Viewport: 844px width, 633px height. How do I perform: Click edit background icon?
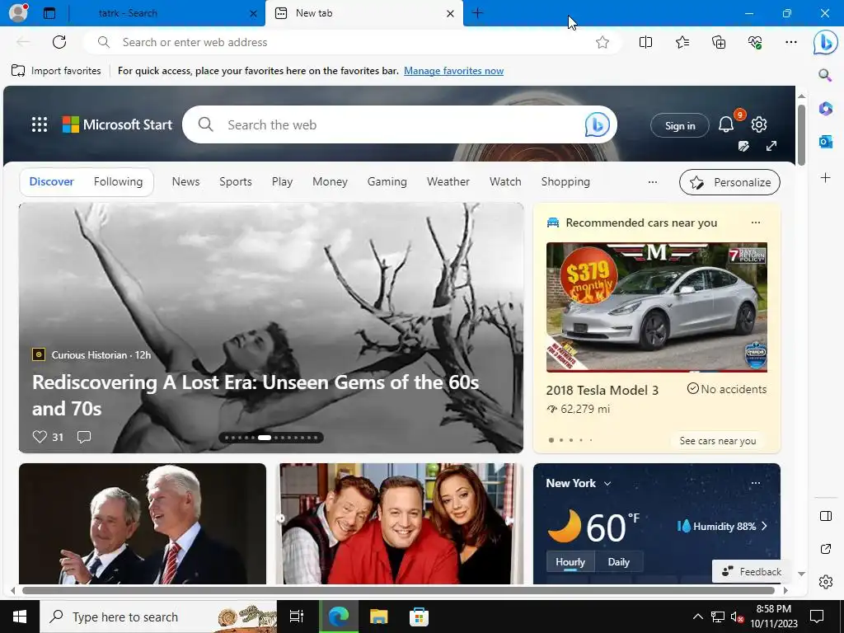click(x=744, y=146)
